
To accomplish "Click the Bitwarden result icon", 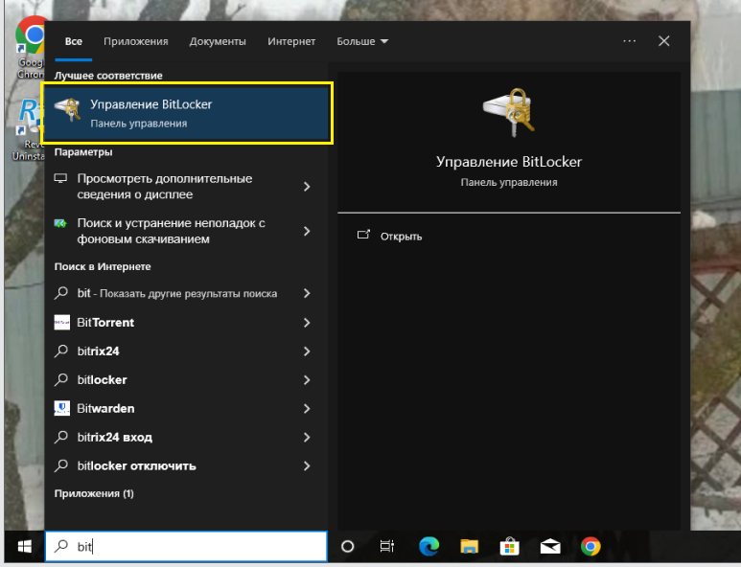I will click(x=62, y=408).
